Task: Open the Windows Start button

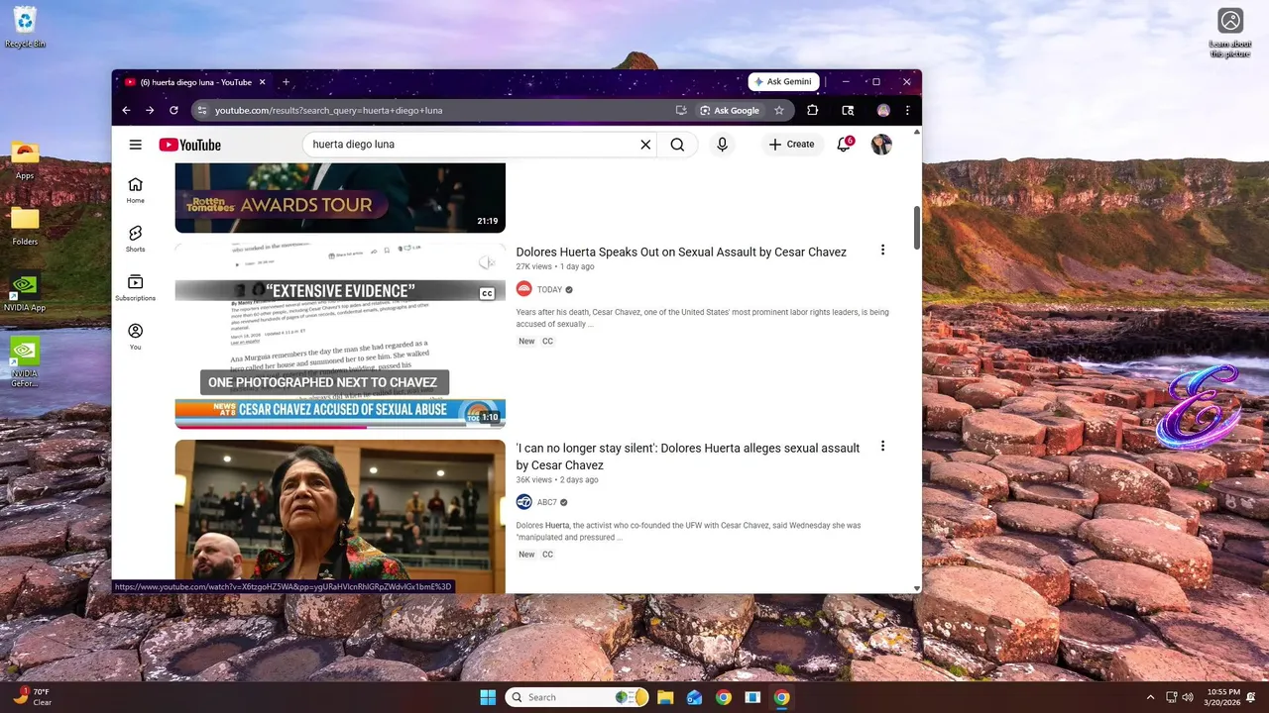Action: click(x=488, y=697)
